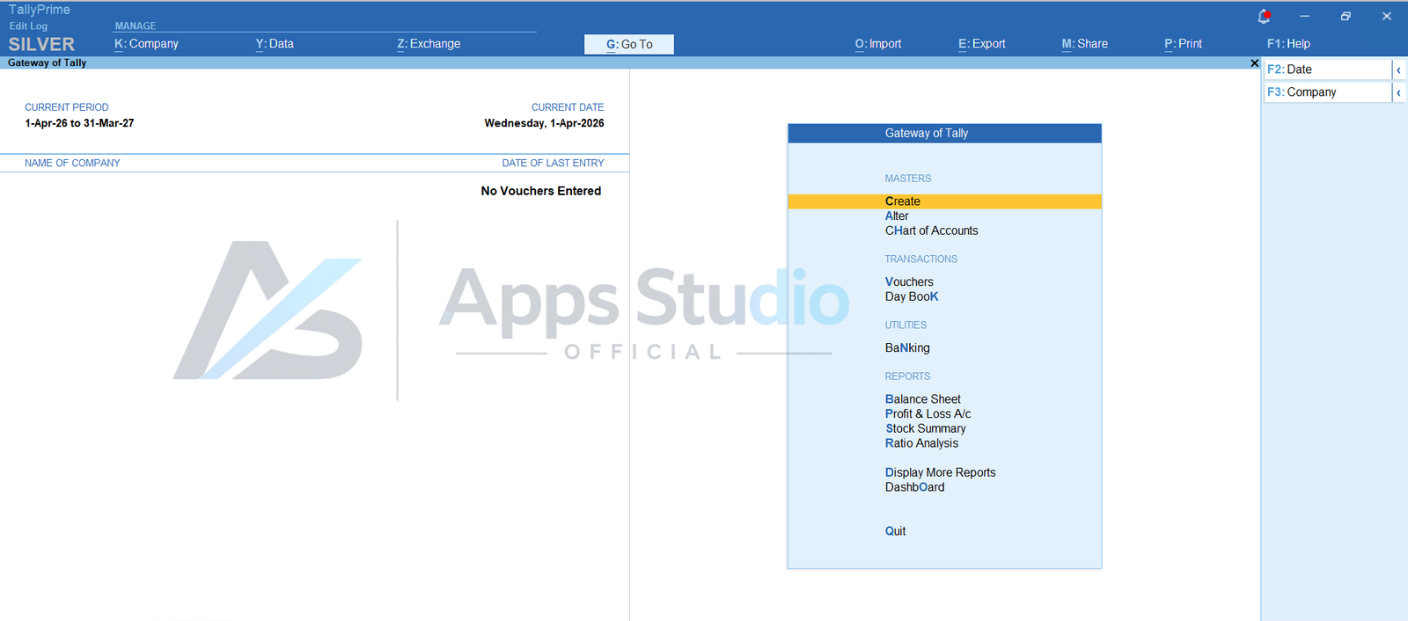Open the Balance Sheet report

922,399
